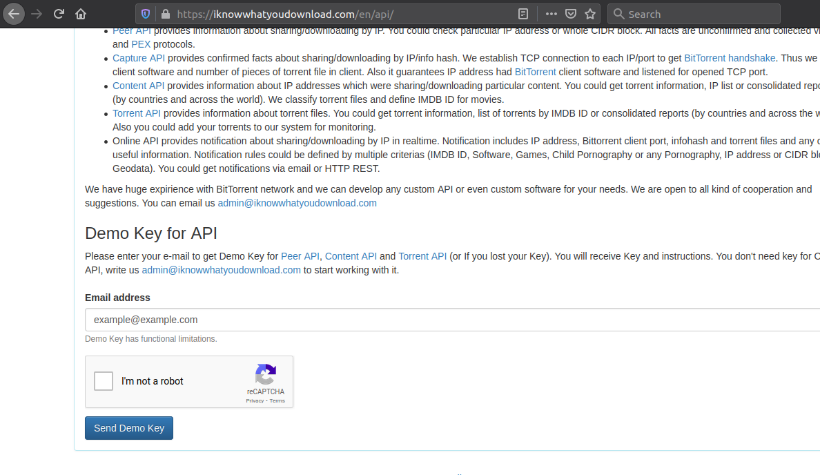Open the Peer API link in list
The width and height of the screenshot is (820, 475).
point(132,31)
